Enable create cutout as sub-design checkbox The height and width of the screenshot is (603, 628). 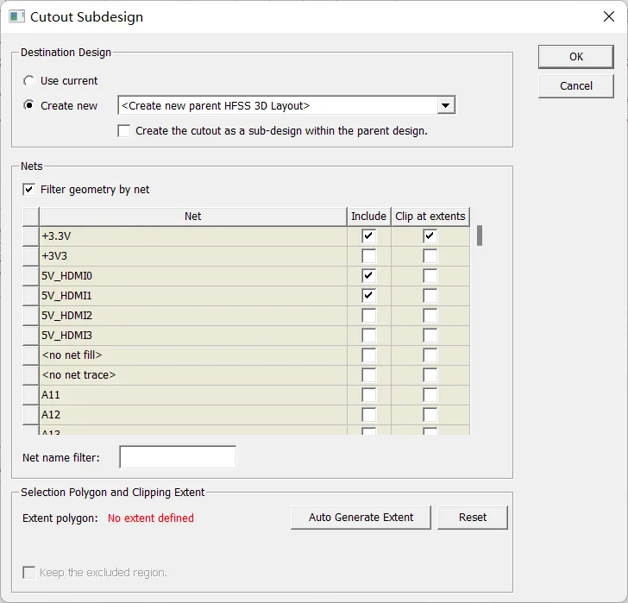coord(124,131)
